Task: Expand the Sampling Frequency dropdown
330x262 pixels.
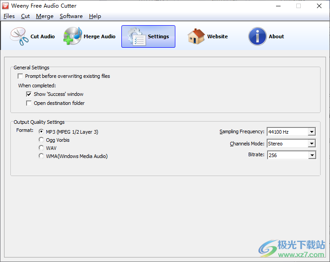Action: pos(312,132)
